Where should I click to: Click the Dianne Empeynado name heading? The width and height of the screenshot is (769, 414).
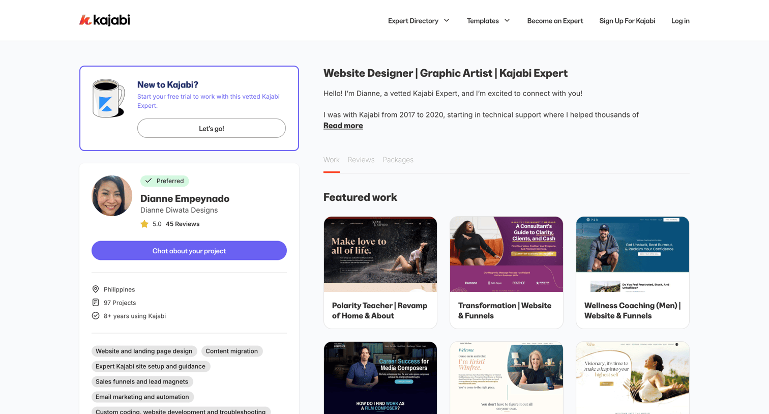click(x=185, y=198)
